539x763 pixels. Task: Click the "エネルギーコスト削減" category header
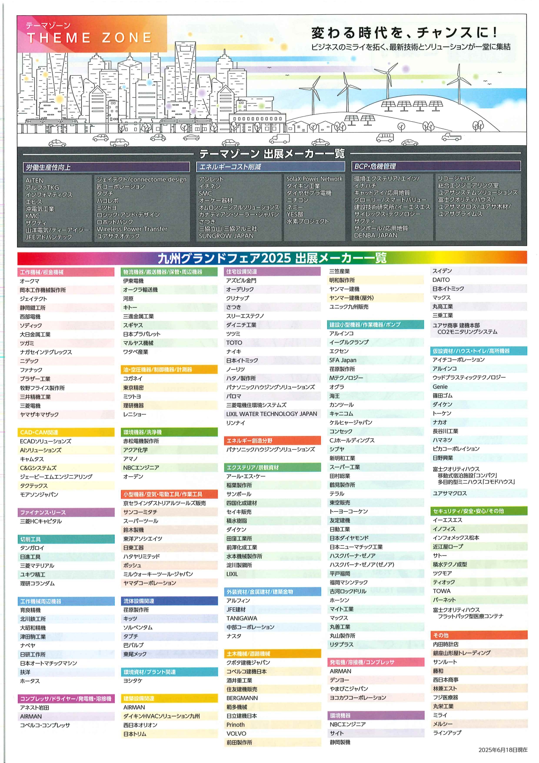[271, 167]
